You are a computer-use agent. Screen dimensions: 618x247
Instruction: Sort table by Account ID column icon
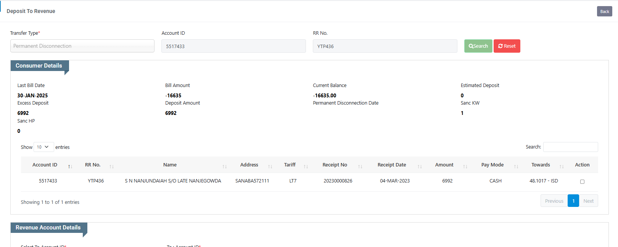pos(70,166)
